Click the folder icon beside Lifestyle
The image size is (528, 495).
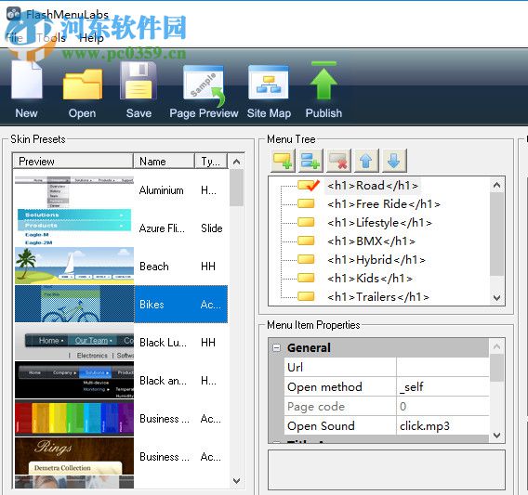306,222
